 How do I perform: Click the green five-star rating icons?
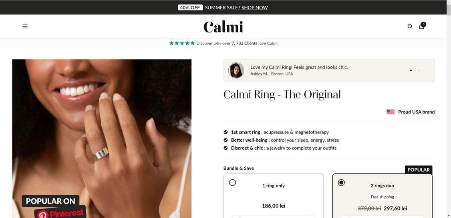[182, 43]
